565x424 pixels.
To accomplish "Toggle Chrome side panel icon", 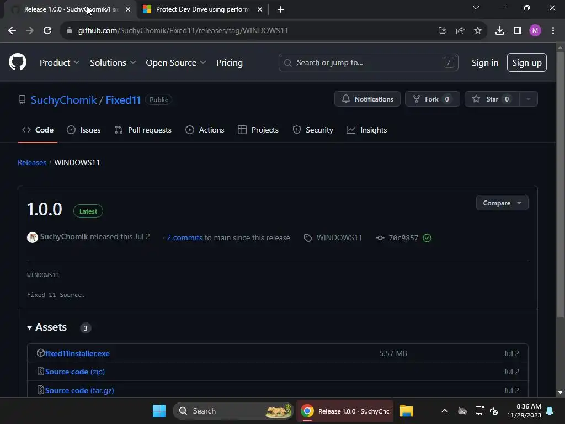I will click(x=518, y=30).
